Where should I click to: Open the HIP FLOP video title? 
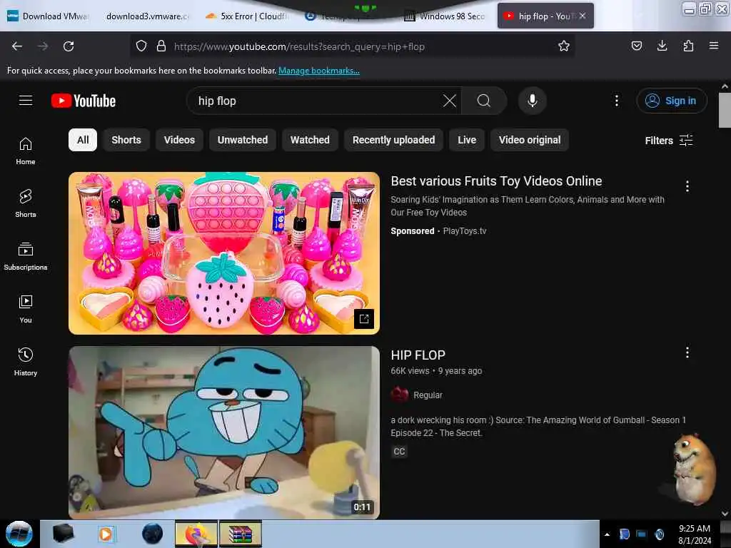(x=418, y=355)
